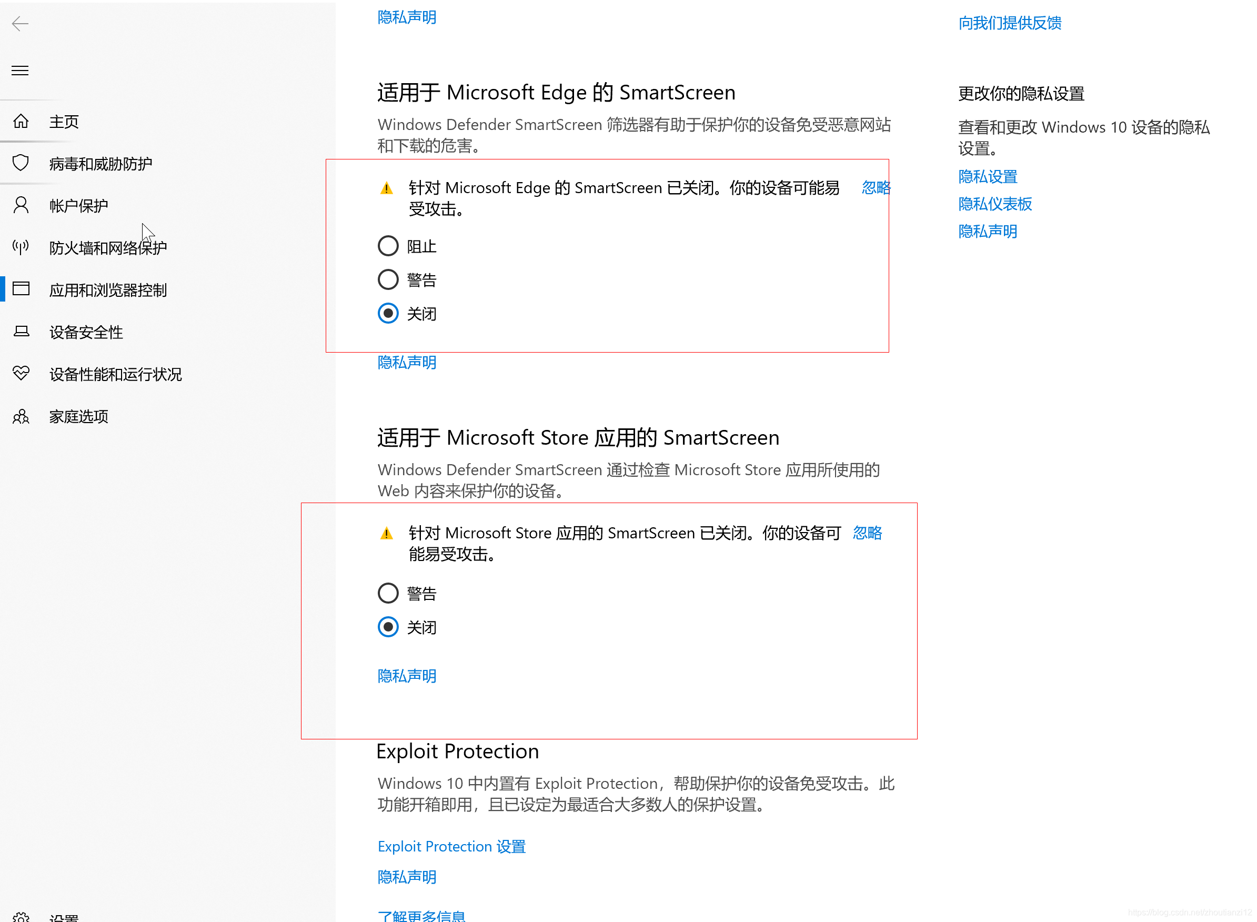The height and width of the screenshot is (922, 1257).
Task: Dismiss Edge SmartScreen warning with 忽略
Action: click(x=876, y=187)
